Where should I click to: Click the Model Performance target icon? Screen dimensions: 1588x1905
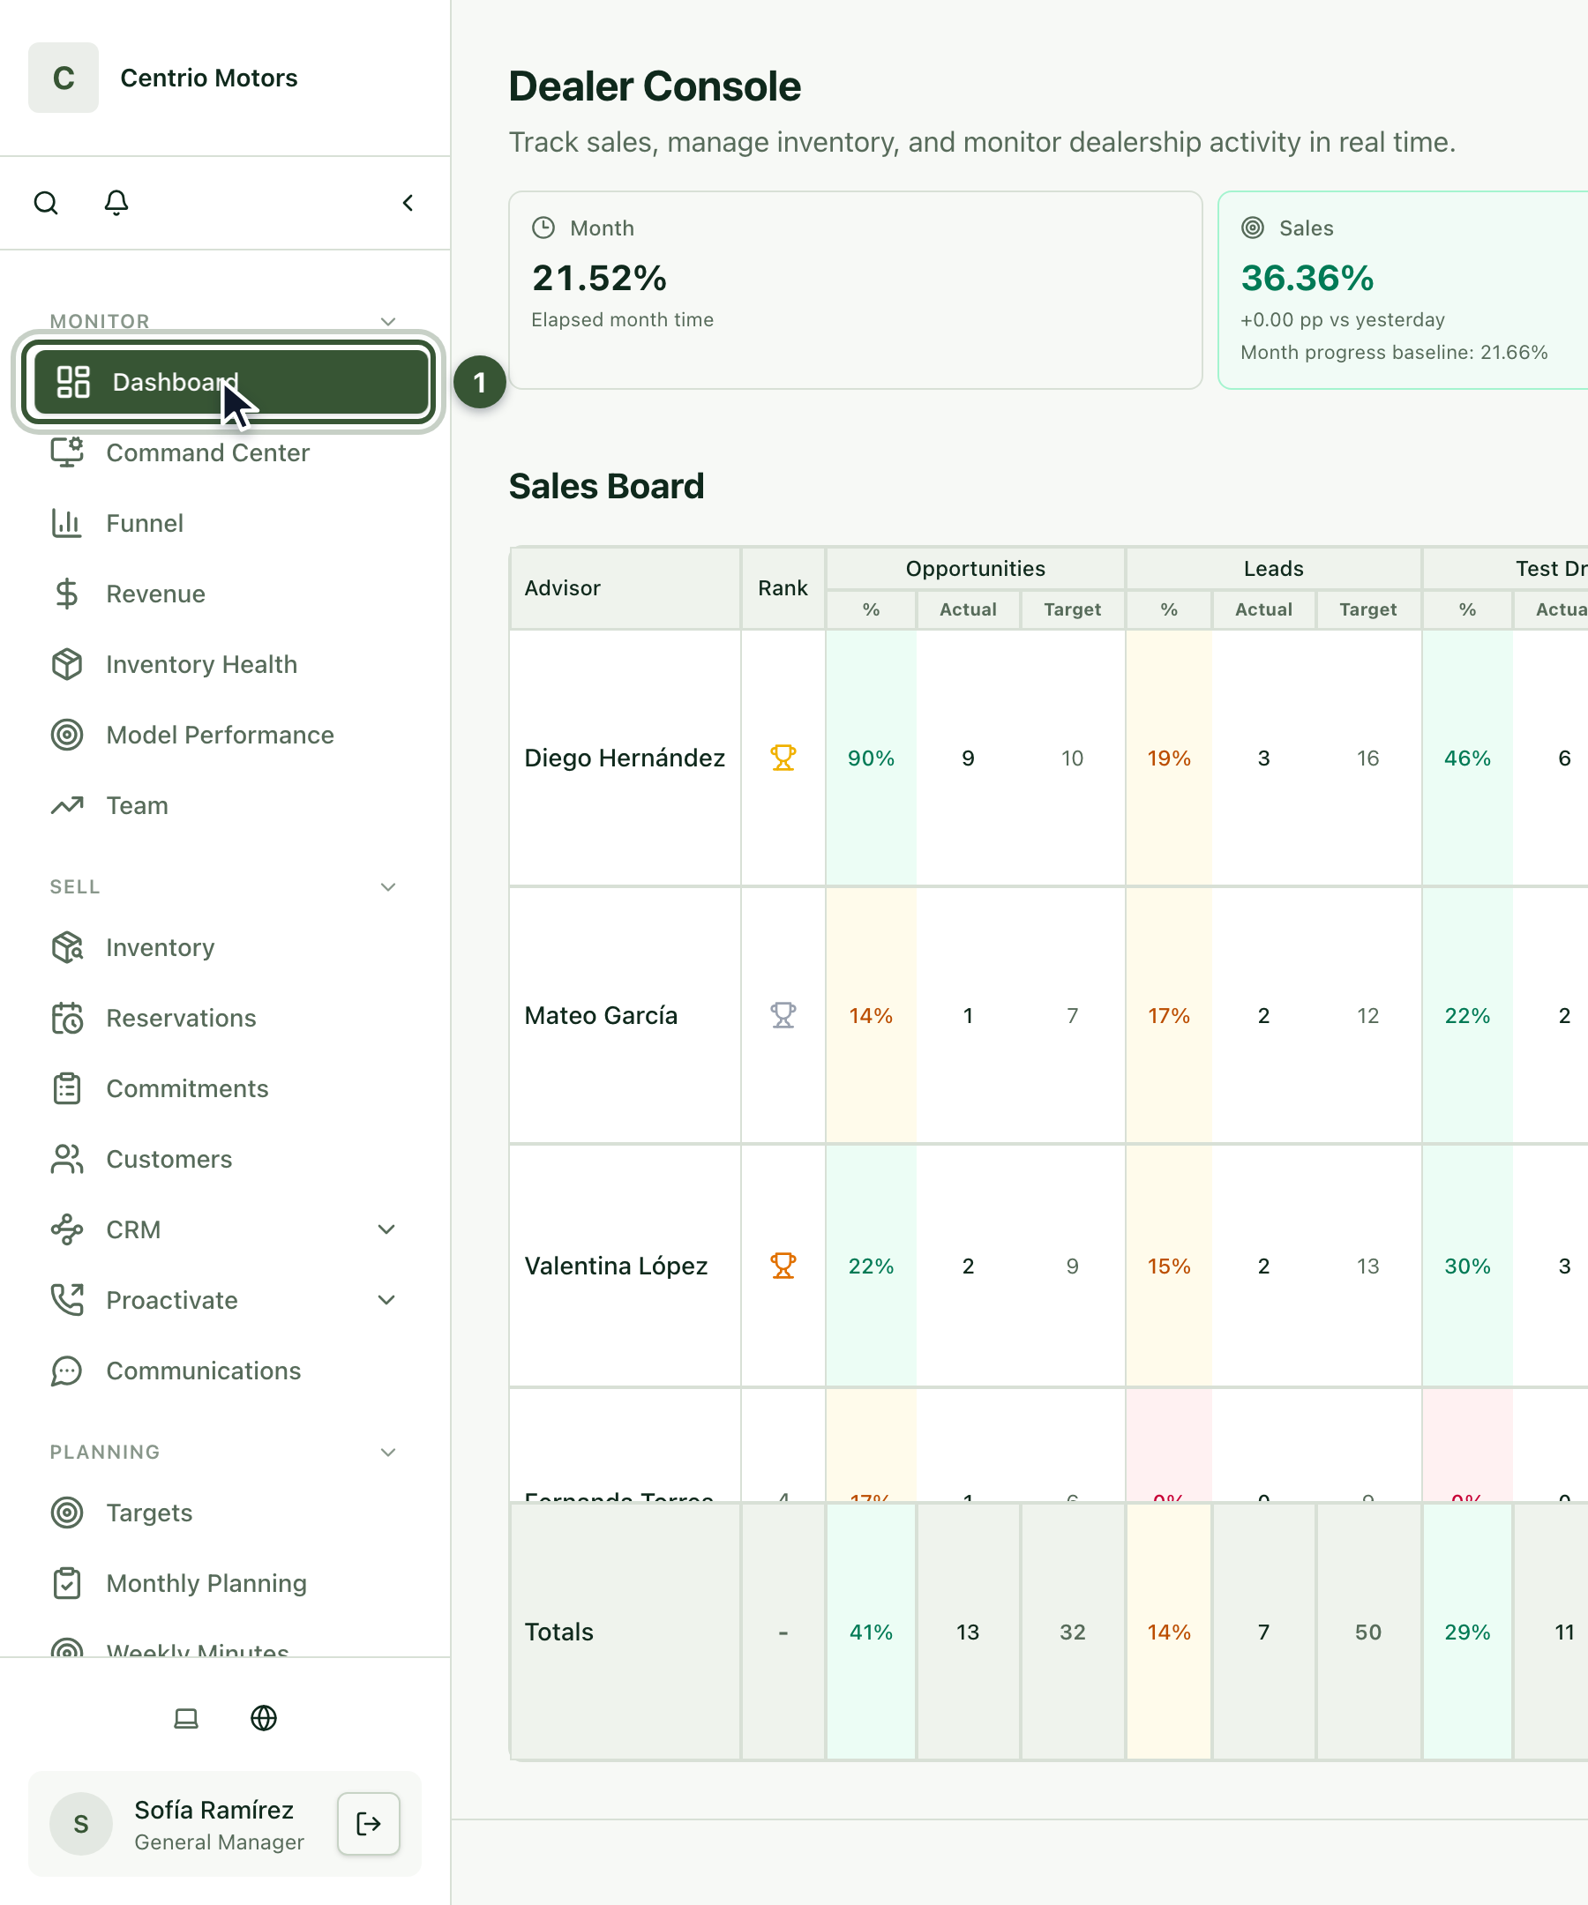pos(67,735)
